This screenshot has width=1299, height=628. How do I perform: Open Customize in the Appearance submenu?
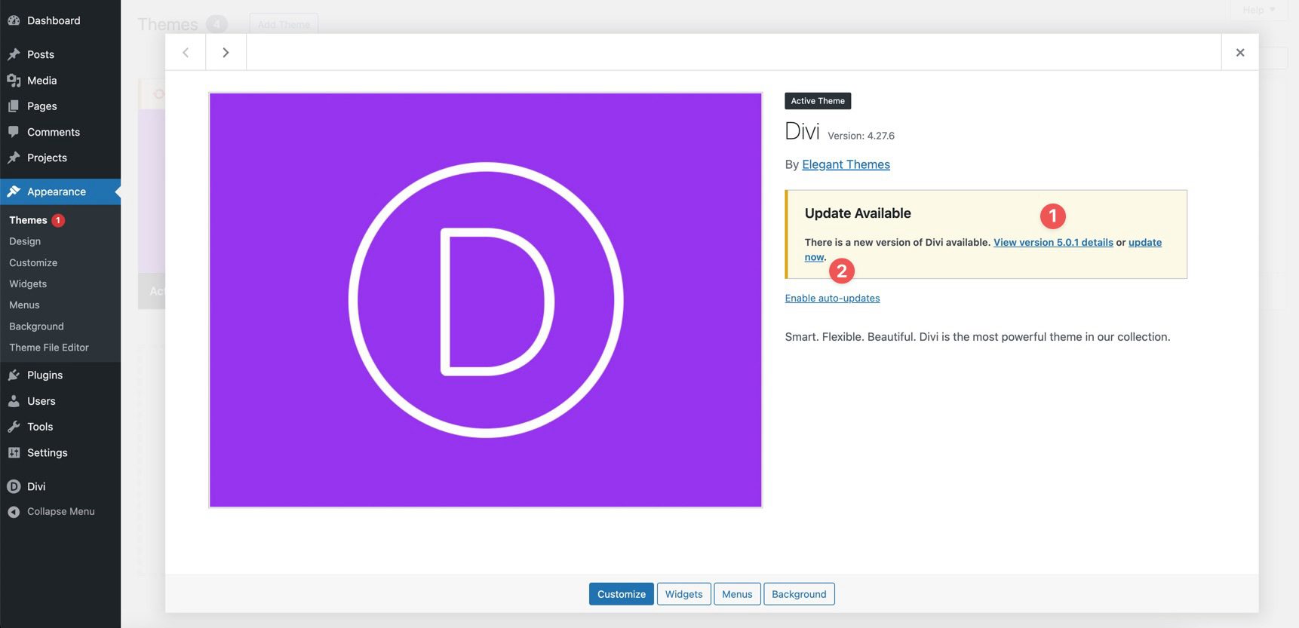33,262
